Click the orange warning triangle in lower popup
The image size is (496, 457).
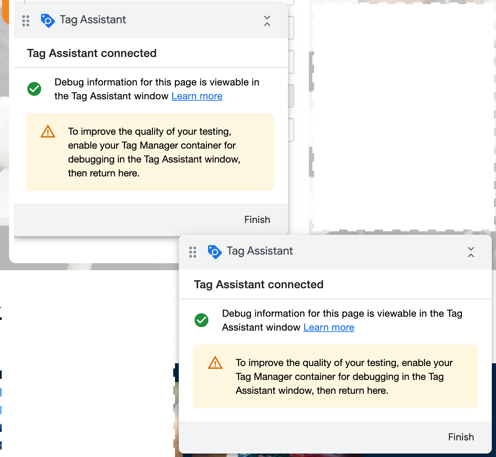pyautogui.click(x=215, y=363)
